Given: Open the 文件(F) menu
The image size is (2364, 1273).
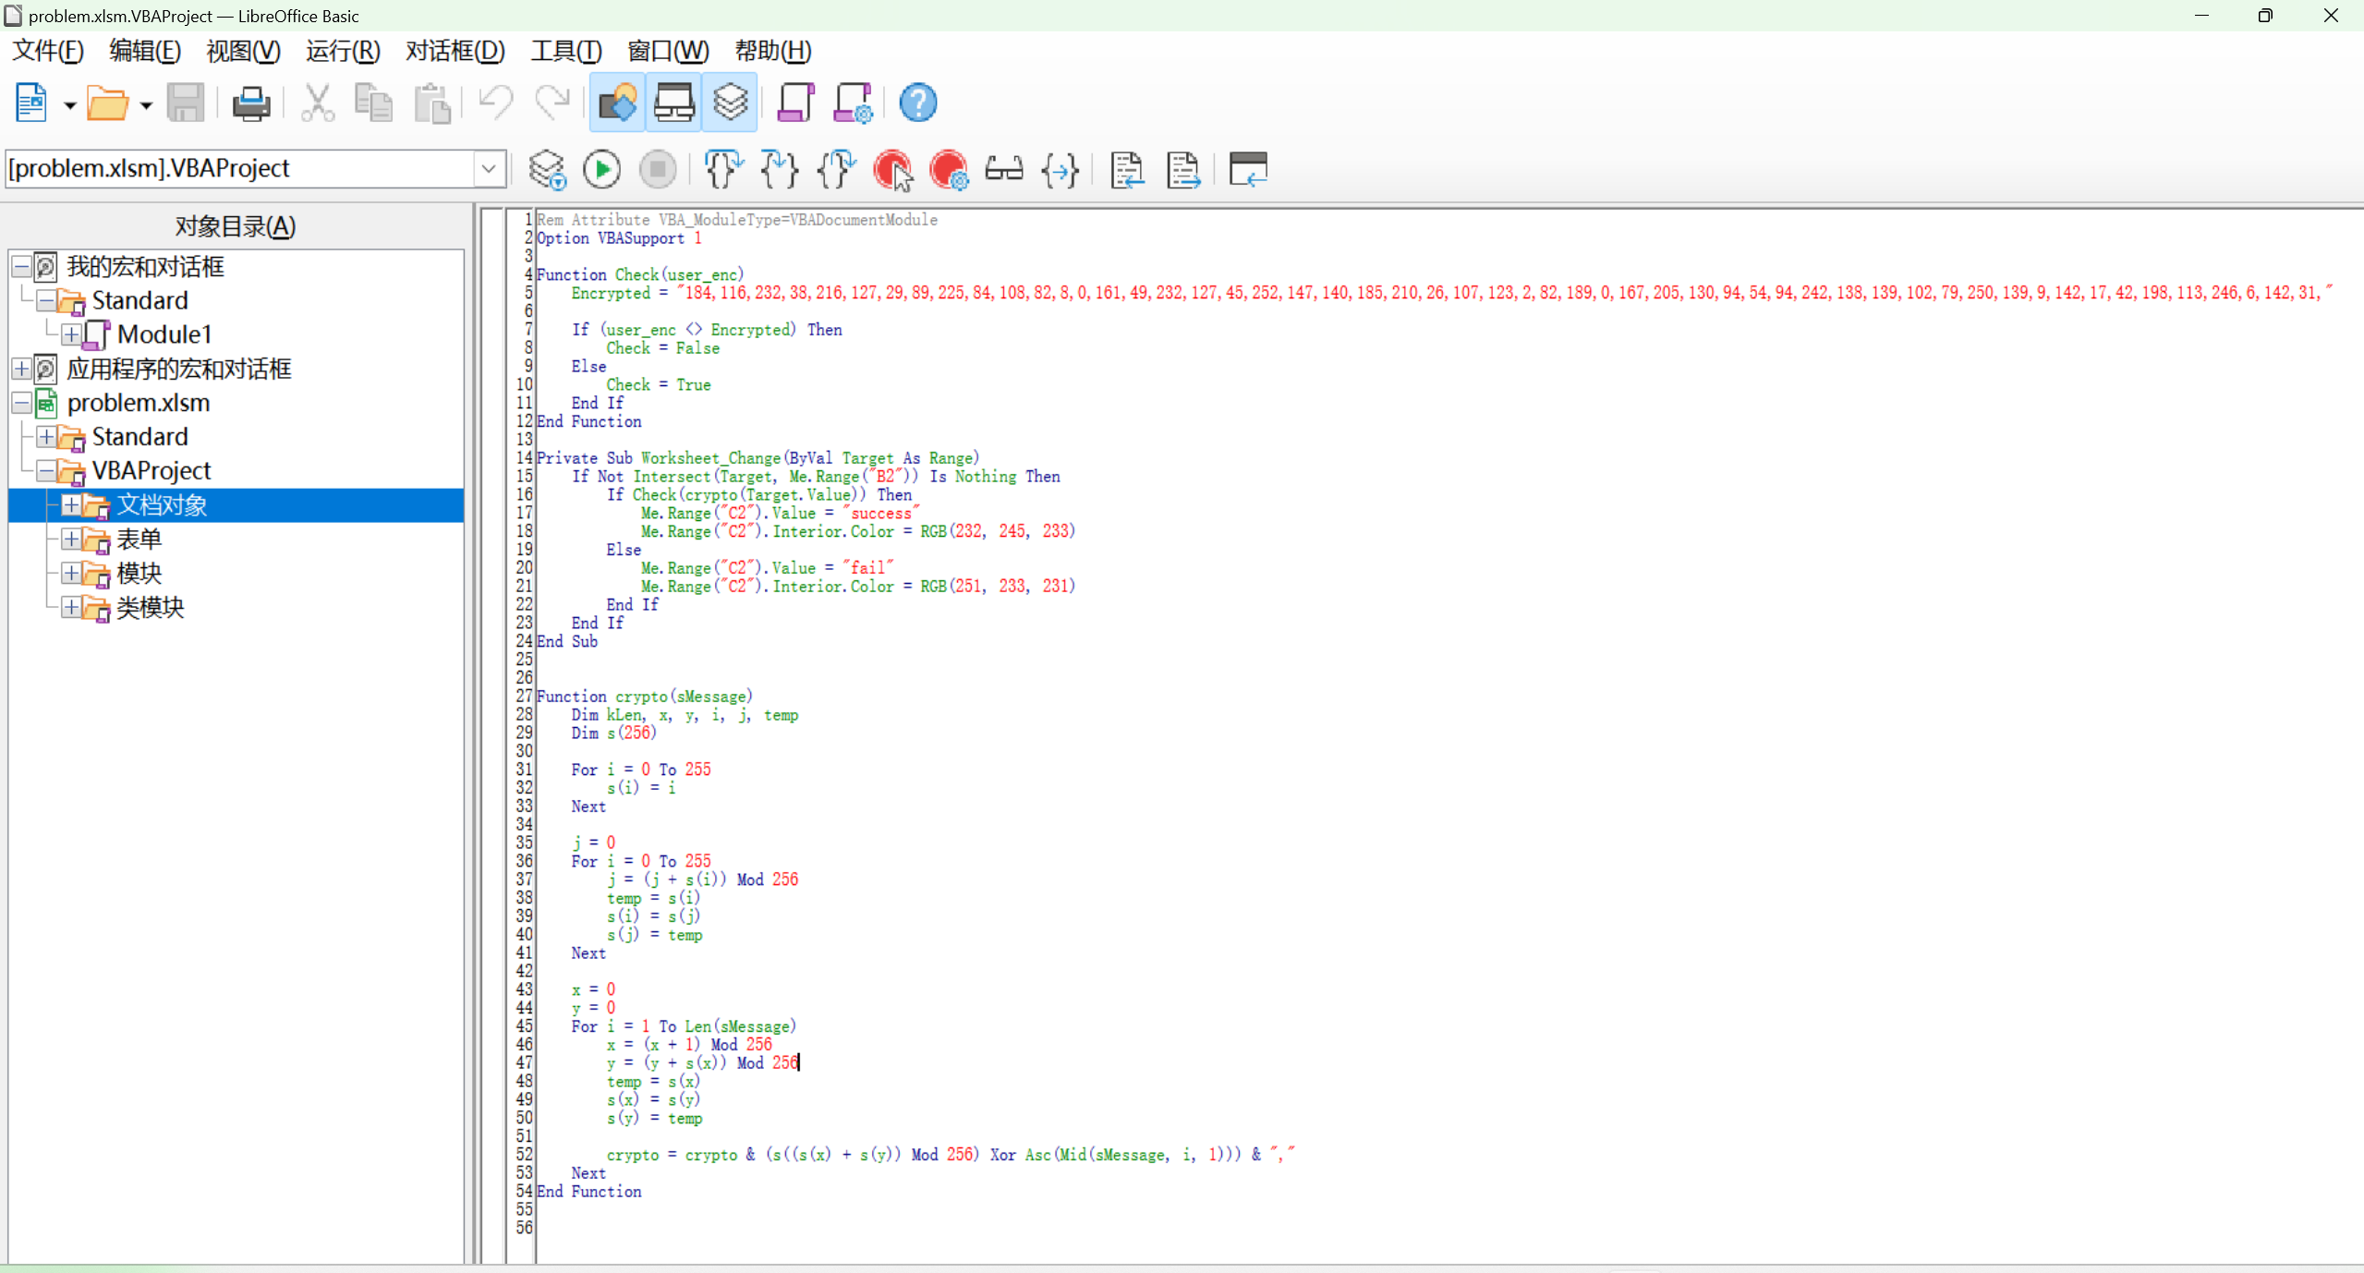Looking at the screenshot, I should pyautogui.click(x=48, y=51).
